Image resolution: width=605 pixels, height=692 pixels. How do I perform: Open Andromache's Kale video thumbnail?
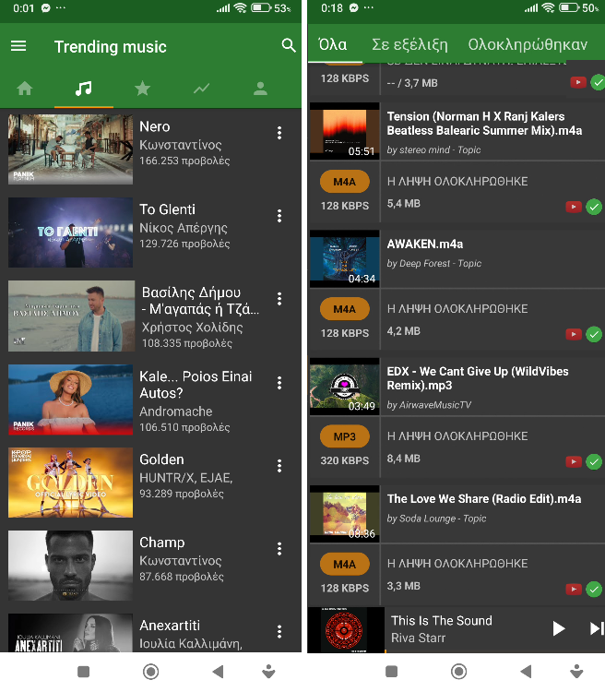pyautogui.click(x=71, y=400)
